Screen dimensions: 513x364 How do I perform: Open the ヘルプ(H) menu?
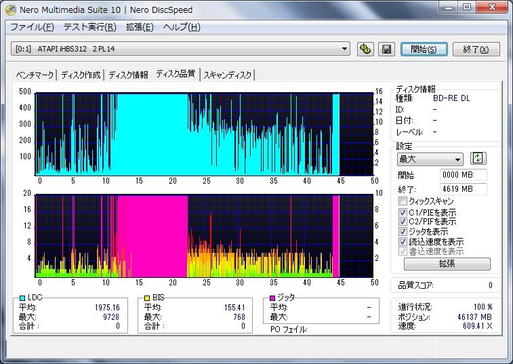(182, 27)
